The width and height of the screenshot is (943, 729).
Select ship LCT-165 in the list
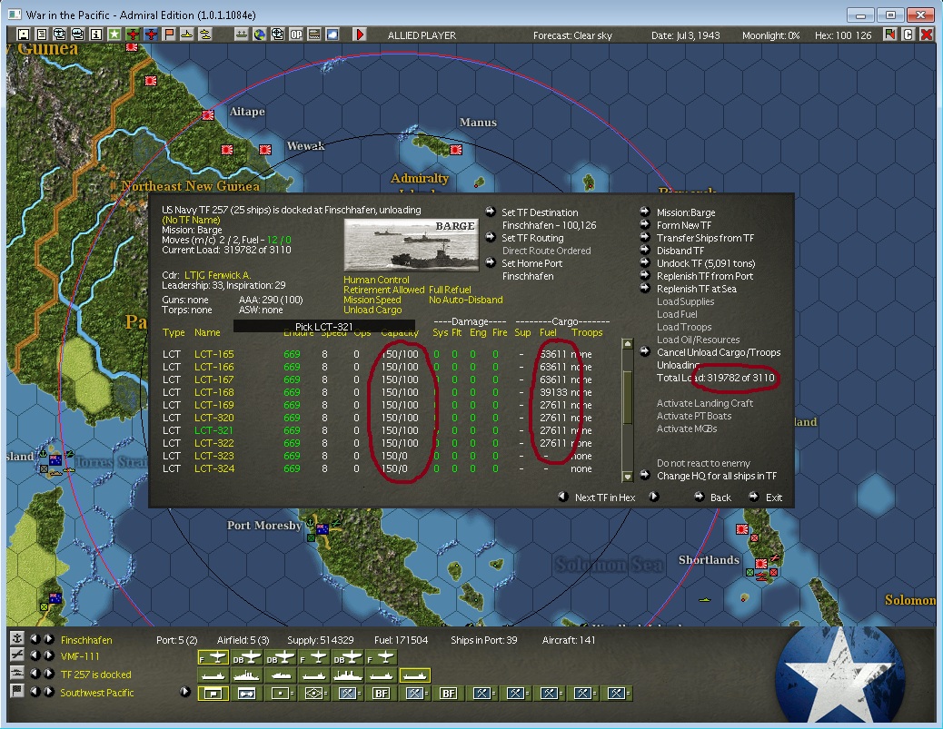point(213,354)
